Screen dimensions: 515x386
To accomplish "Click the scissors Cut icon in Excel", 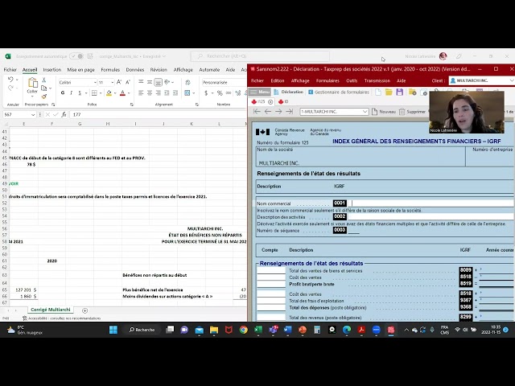I will point(43,80).
